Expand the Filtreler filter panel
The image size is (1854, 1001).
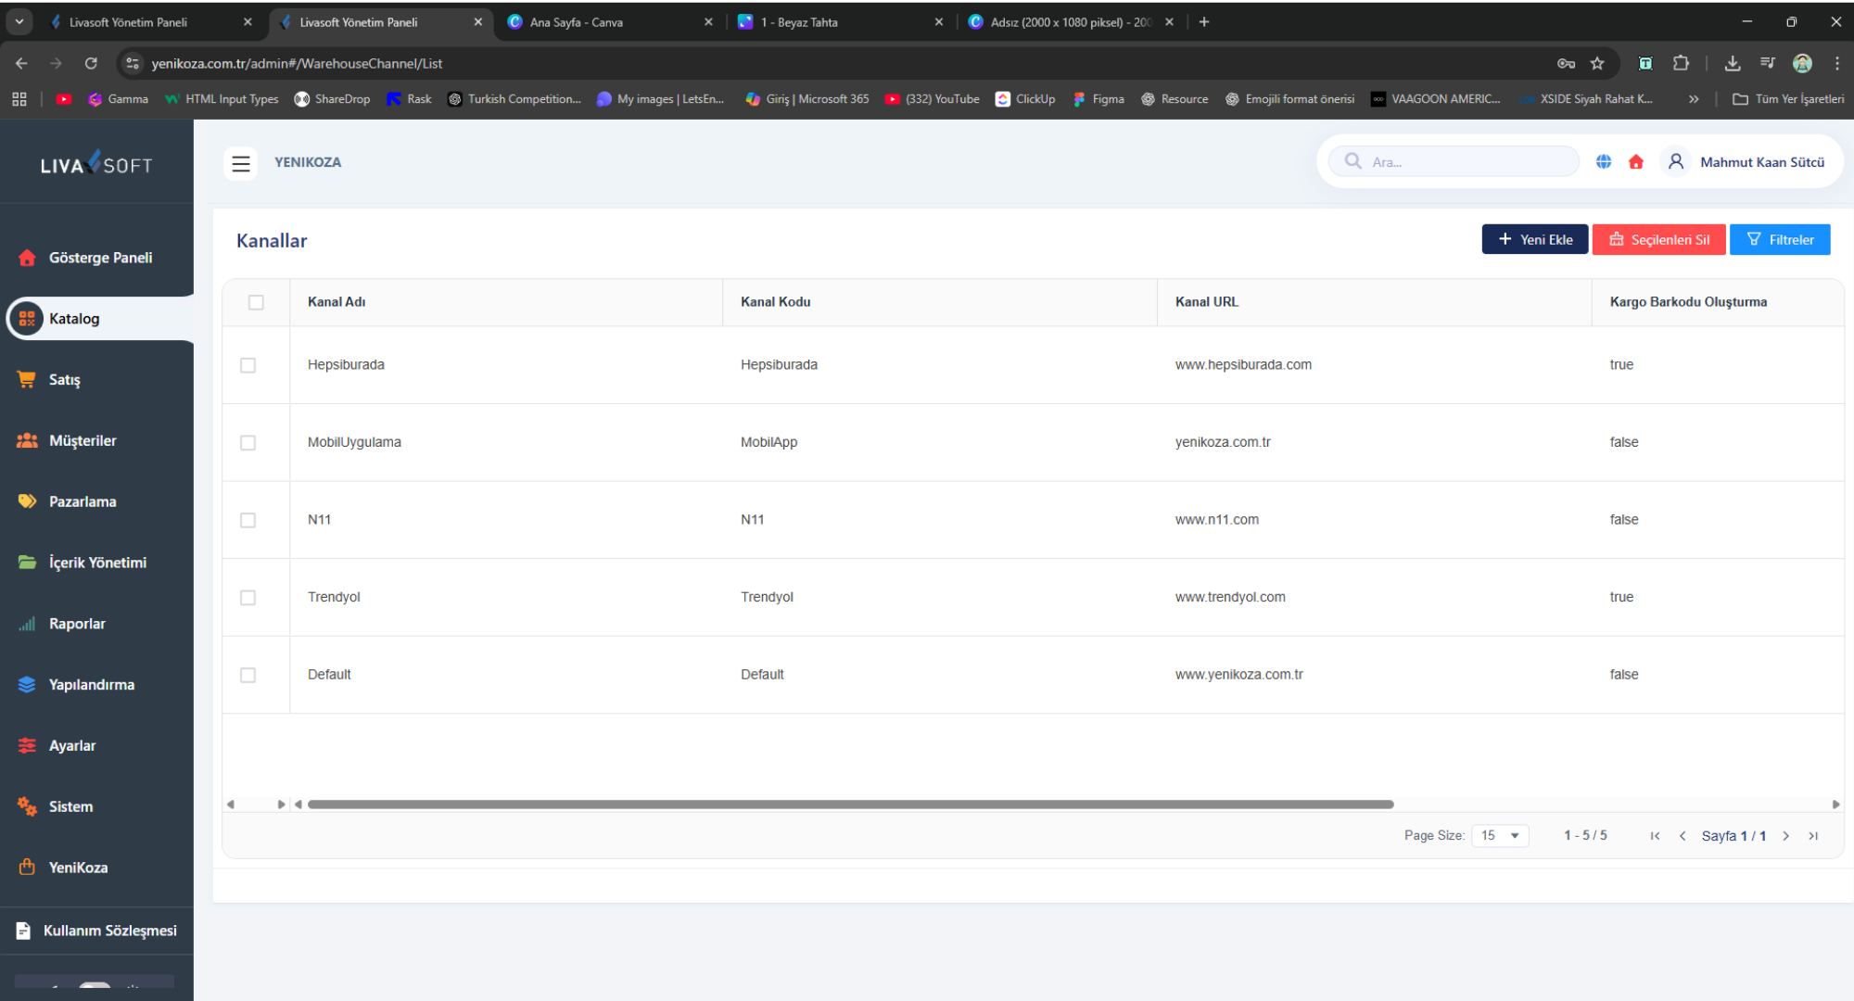pos(1780,240)
